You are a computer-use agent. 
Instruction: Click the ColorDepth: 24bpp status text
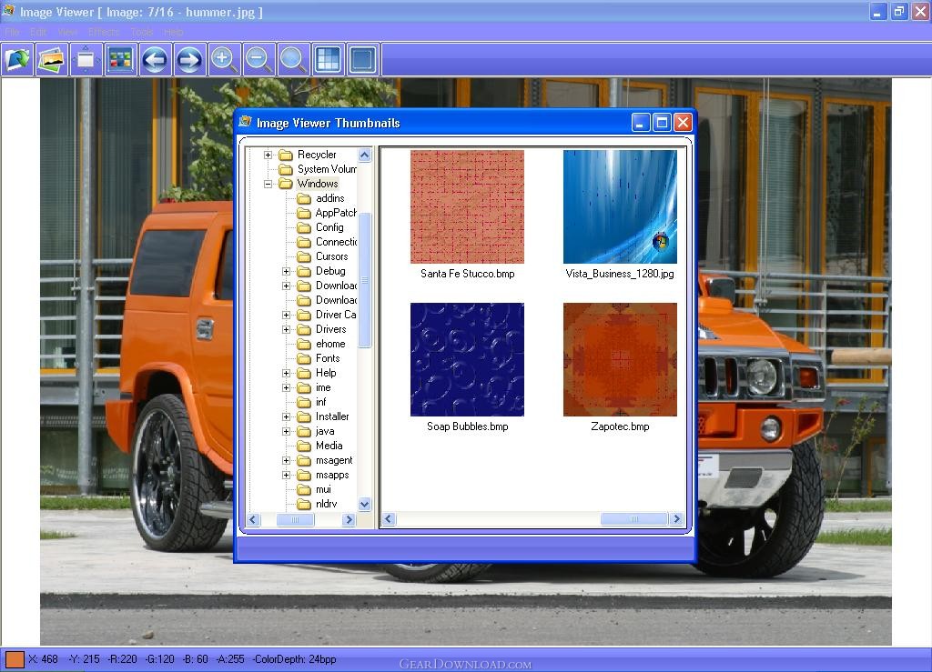coord(294,659)
